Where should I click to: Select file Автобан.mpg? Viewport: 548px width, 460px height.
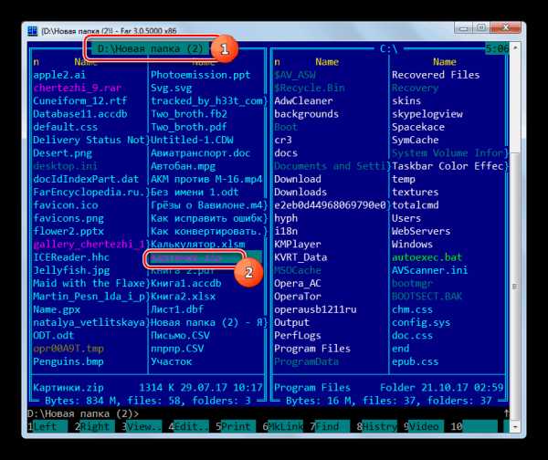(184, 166)
